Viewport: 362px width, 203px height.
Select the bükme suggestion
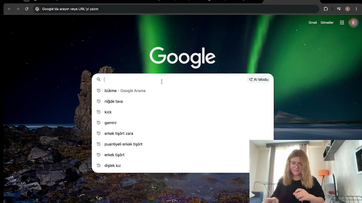tap(183, 91)
